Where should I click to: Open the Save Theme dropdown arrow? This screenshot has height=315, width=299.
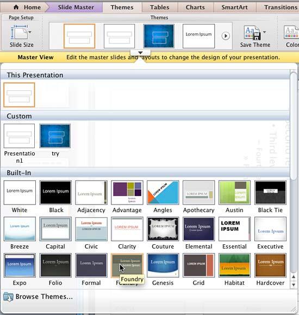tap(264, 32)
